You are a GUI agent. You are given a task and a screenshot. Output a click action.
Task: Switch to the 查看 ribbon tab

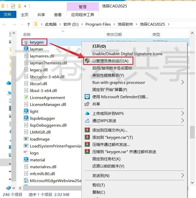pyautogui.click(x=58, y=15)
